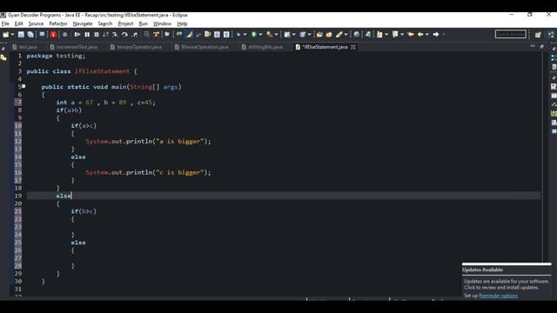The height and width of the screenshot is (313, 557).
Task: Click the Back navigation arrow icon
Action: 420,35
